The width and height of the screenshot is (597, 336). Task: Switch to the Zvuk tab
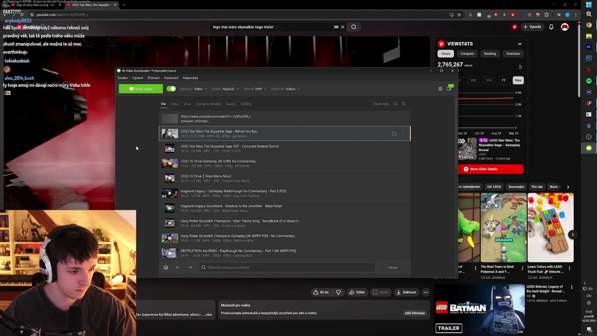point(187,104)
